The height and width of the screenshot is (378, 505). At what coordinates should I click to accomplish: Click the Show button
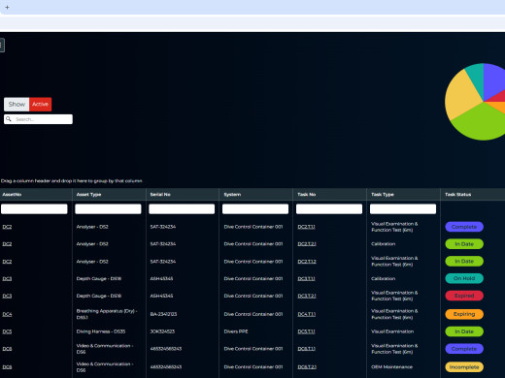point(17,104)
